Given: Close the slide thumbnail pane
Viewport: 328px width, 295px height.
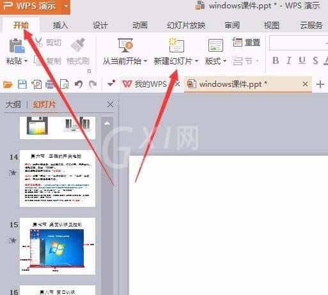Looking at the screenshot, I should click(110, 105).
